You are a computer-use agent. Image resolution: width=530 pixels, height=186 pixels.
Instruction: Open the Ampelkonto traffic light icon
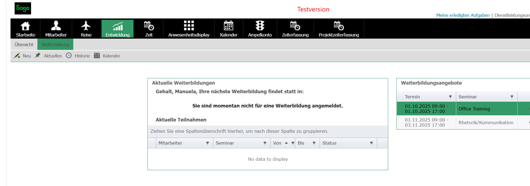[260, 26]
